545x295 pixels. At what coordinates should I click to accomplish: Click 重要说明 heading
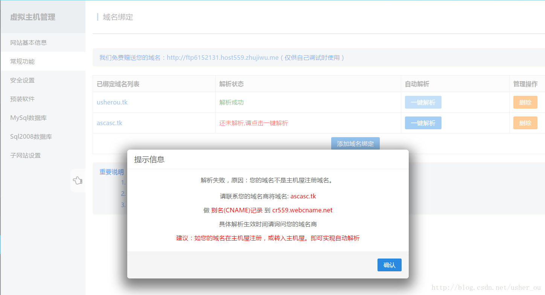click(111, 172)
